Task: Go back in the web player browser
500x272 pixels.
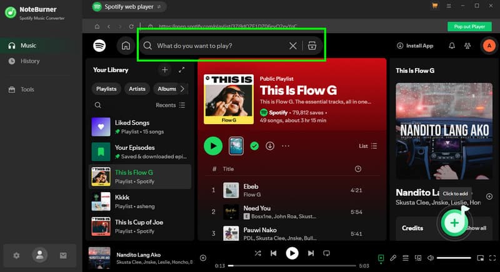Action: click(109, 26)
